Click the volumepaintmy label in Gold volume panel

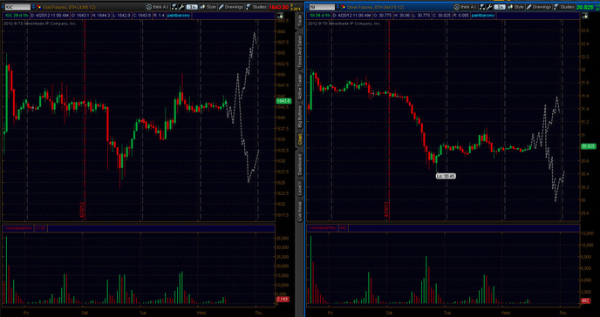pos(18,228)
